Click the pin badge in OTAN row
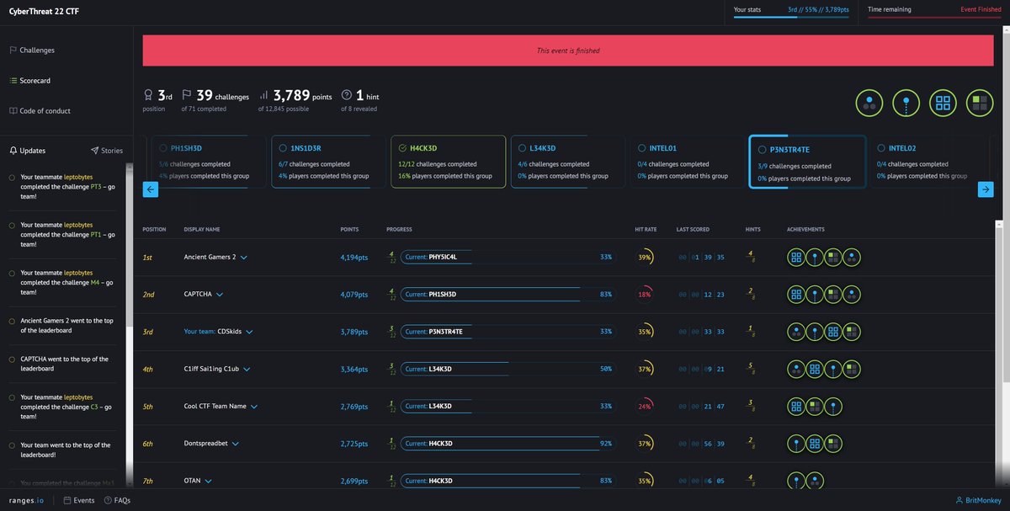1010x511 pixels. click(795, 480)
